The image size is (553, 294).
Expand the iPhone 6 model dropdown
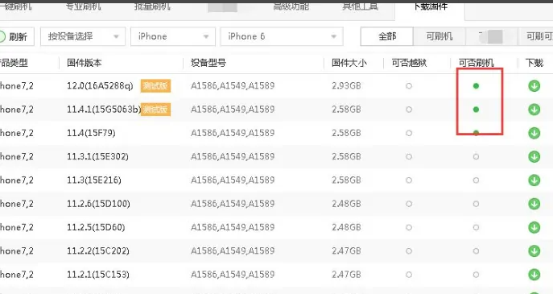pyautogui.click(x=282, y=36)
